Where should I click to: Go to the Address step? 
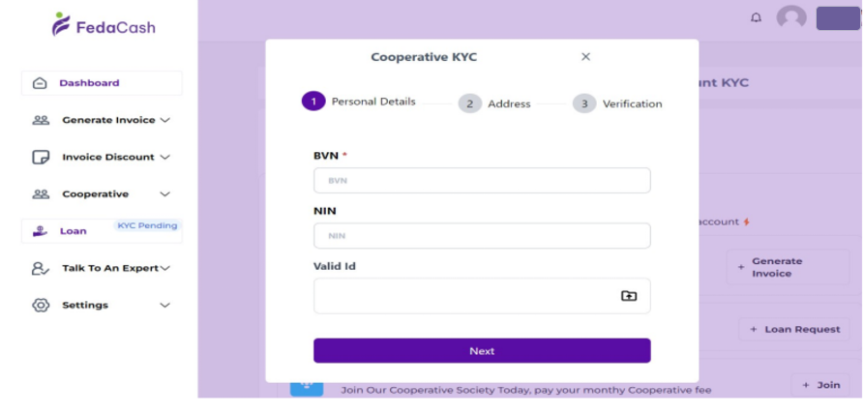tap(470, 103)
